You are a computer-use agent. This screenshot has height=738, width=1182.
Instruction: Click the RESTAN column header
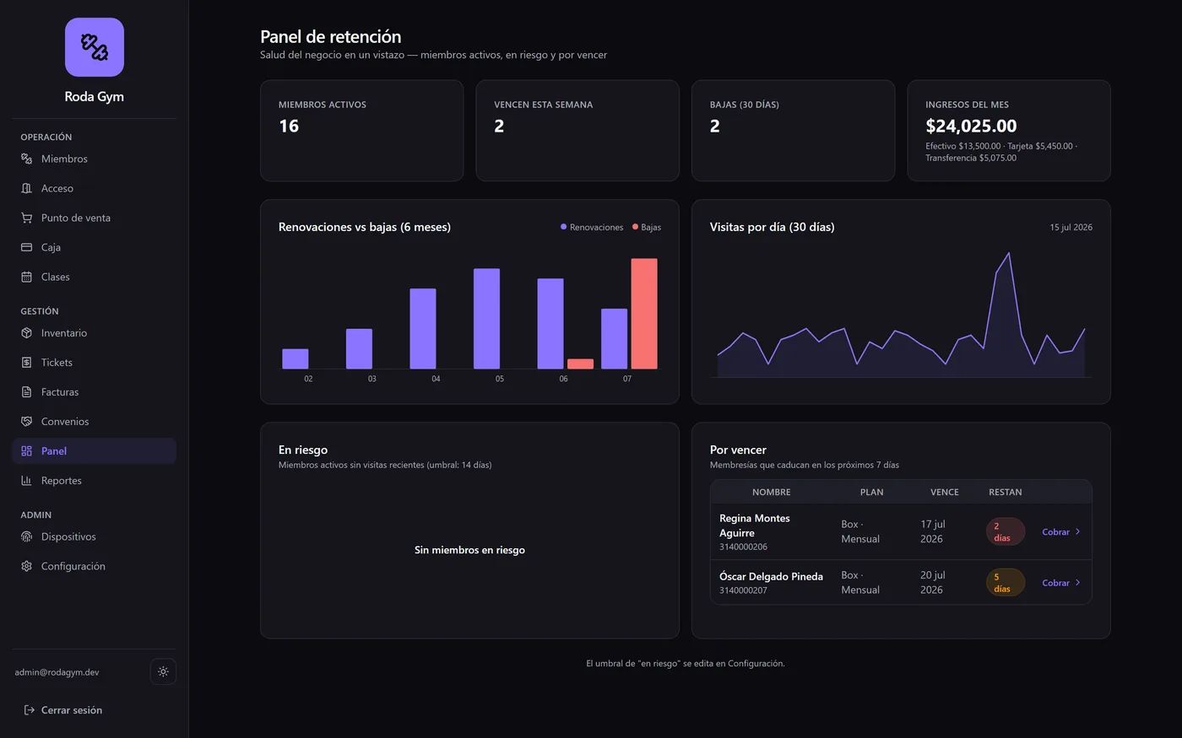(x=1006, y=493)
